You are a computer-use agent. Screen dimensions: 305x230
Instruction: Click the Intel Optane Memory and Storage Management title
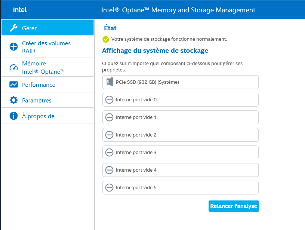(x=178, y=10)
